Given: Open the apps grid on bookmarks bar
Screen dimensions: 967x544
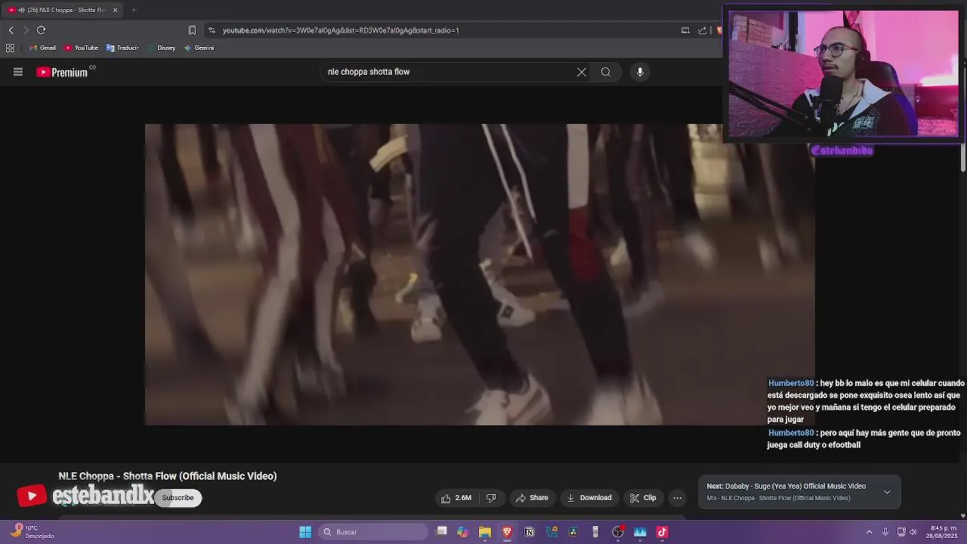Looking at the screenshot, I should 10,48.
